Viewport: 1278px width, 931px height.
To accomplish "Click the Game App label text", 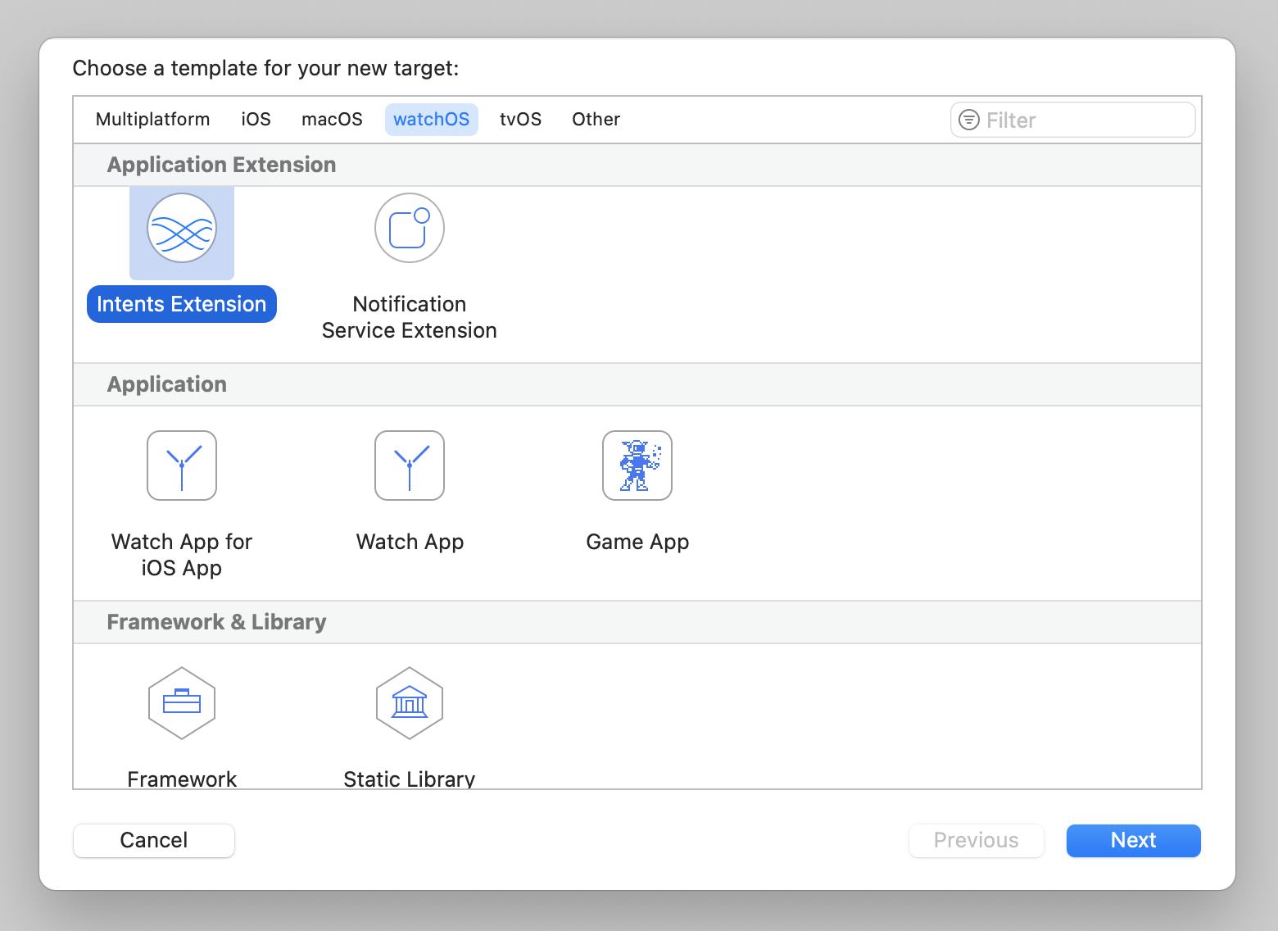I will click(x=637, y=542).
